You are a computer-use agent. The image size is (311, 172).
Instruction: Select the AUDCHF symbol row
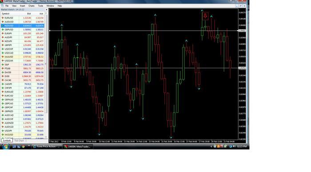(23, 119)
